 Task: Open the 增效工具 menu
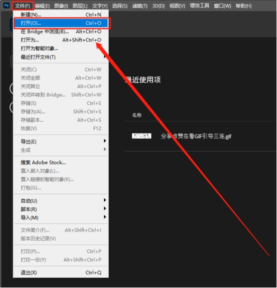pos(199,5)
